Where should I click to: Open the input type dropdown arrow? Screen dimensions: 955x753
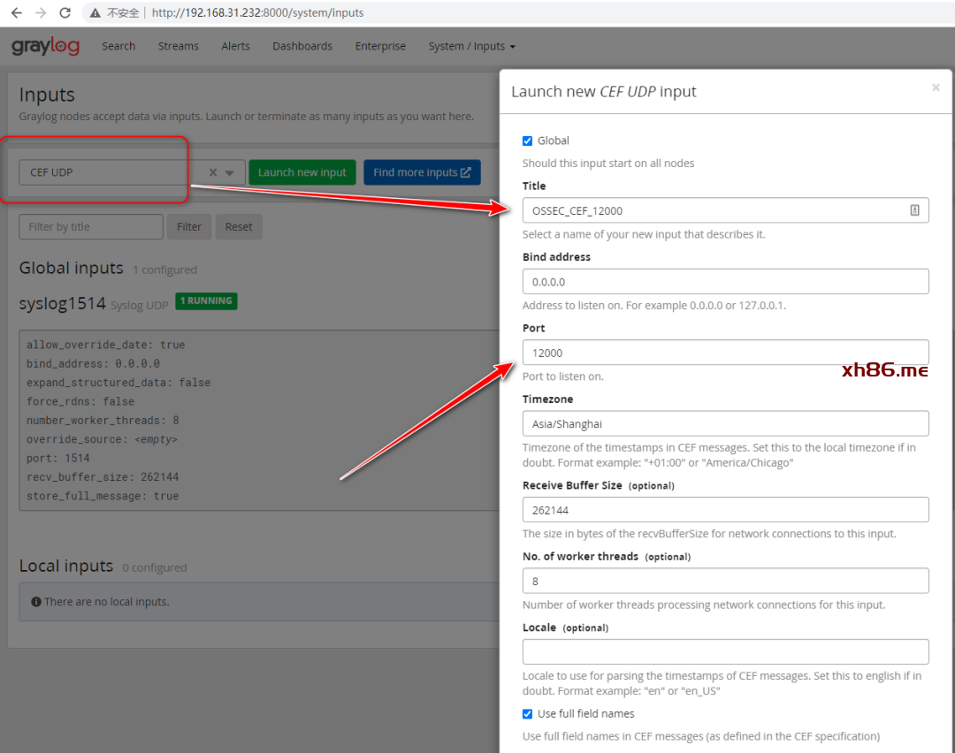[230, 173]
